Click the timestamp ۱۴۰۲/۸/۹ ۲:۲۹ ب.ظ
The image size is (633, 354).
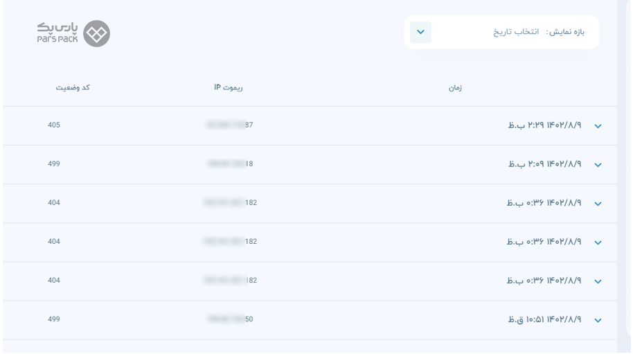544,125
